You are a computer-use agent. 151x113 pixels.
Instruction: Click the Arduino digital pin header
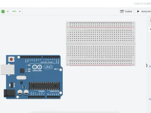[40, 57]
